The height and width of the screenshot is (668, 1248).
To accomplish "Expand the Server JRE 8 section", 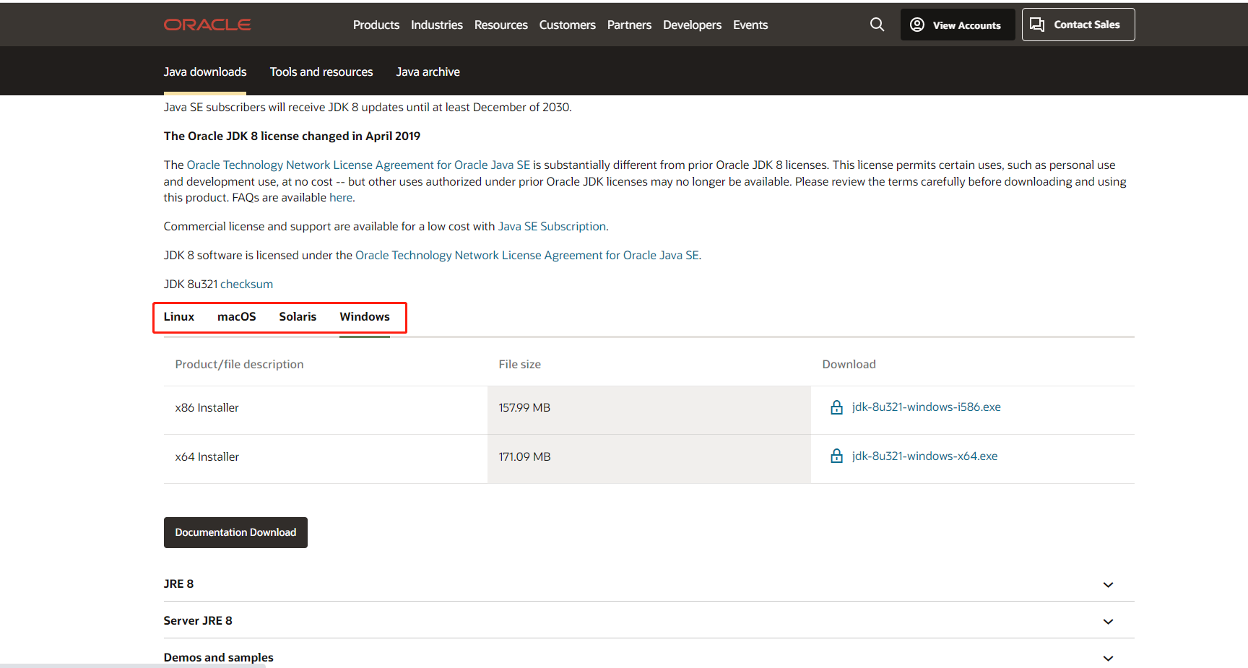I will [1109, 620].
